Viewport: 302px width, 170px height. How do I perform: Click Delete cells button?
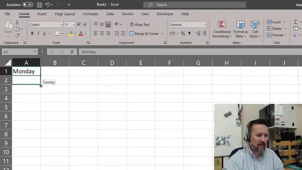[x=275, y=28]
